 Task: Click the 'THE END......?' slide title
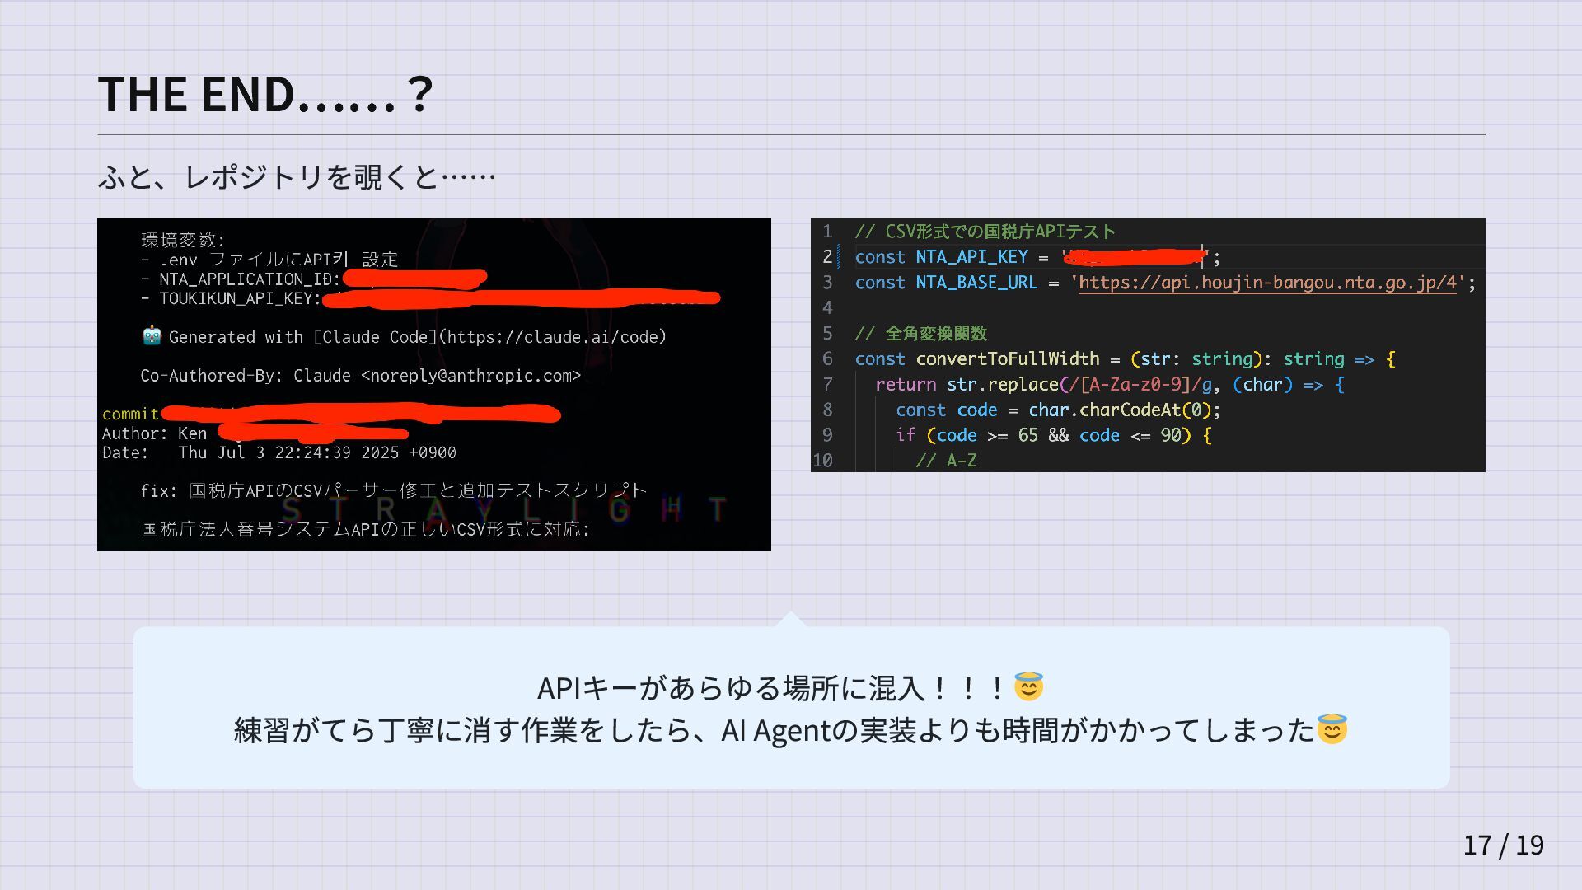[x=265, y=93]
